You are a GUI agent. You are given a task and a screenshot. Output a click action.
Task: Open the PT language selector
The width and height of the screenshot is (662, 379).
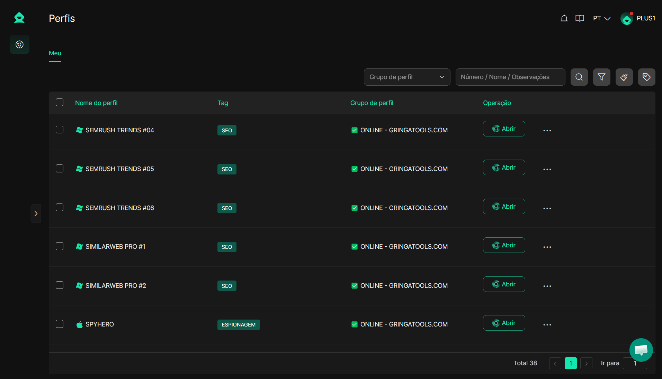601,18
